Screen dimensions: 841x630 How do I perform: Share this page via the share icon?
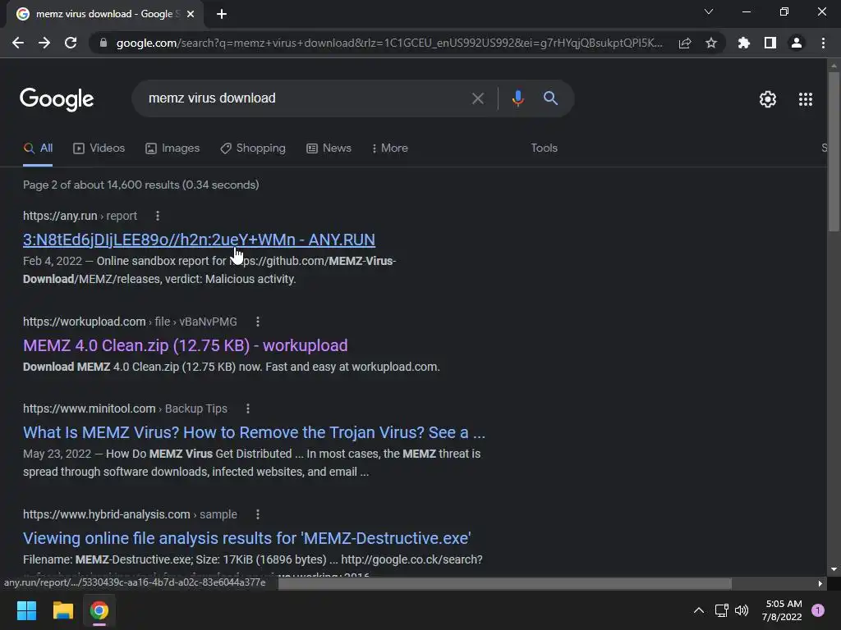pyautogui.click(x=685, y=43)
